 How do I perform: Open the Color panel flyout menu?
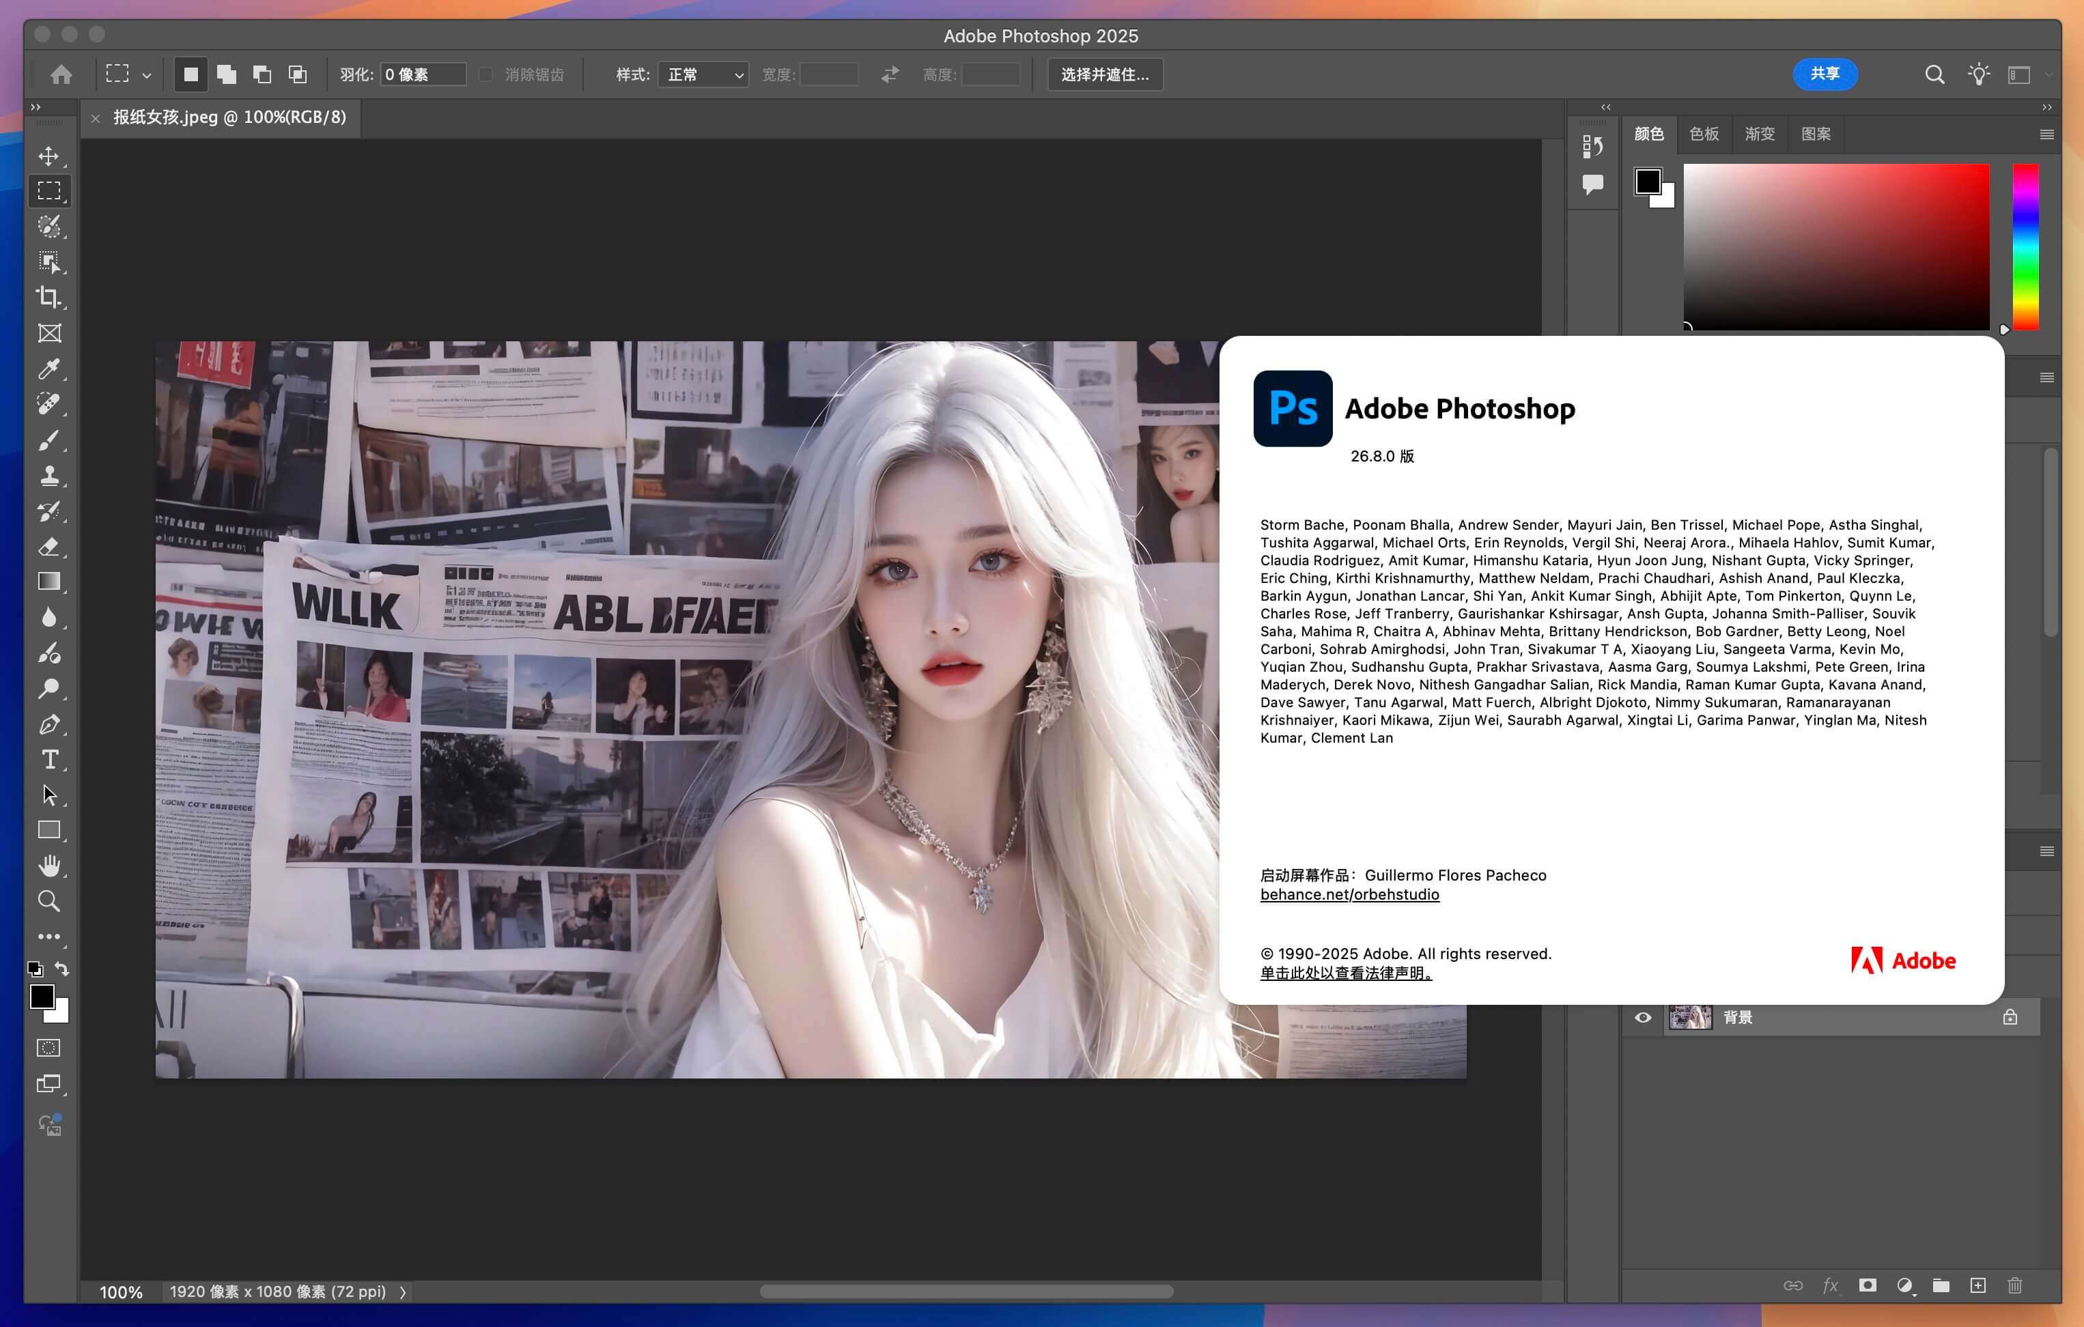tap(2046, 134)
